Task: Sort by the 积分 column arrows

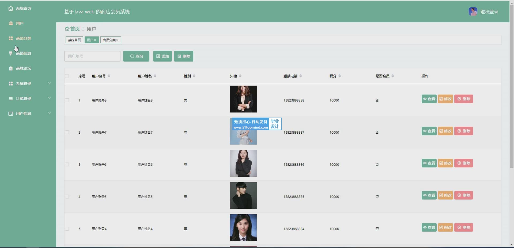Action: 340,76
